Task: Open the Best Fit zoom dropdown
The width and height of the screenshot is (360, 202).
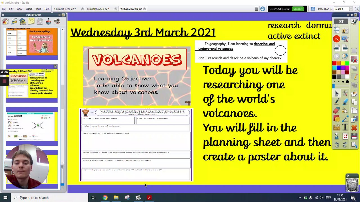Action: click(x=351, y=9)
